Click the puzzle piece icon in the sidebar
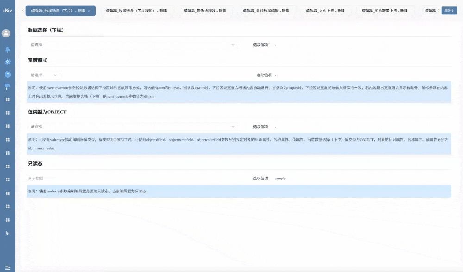The image size is (463, 272). (7, 233)
